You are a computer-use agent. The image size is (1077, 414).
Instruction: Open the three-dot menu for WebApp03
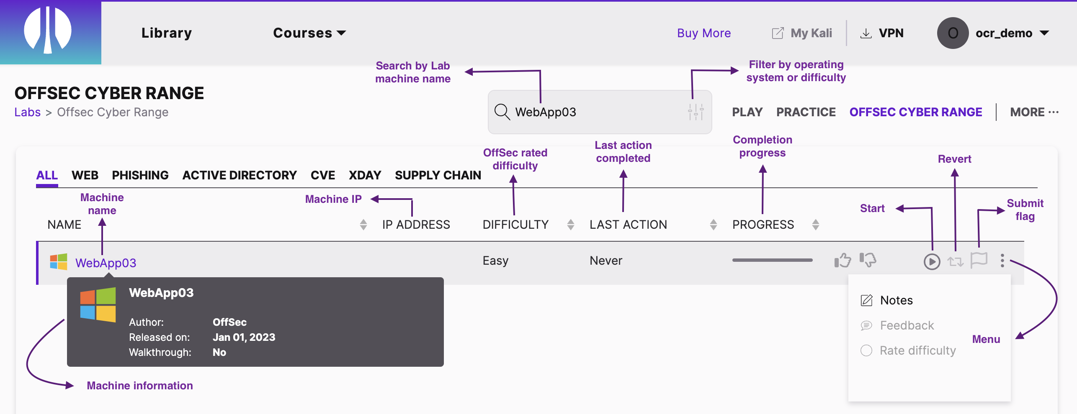click(x=1002, y=261)
